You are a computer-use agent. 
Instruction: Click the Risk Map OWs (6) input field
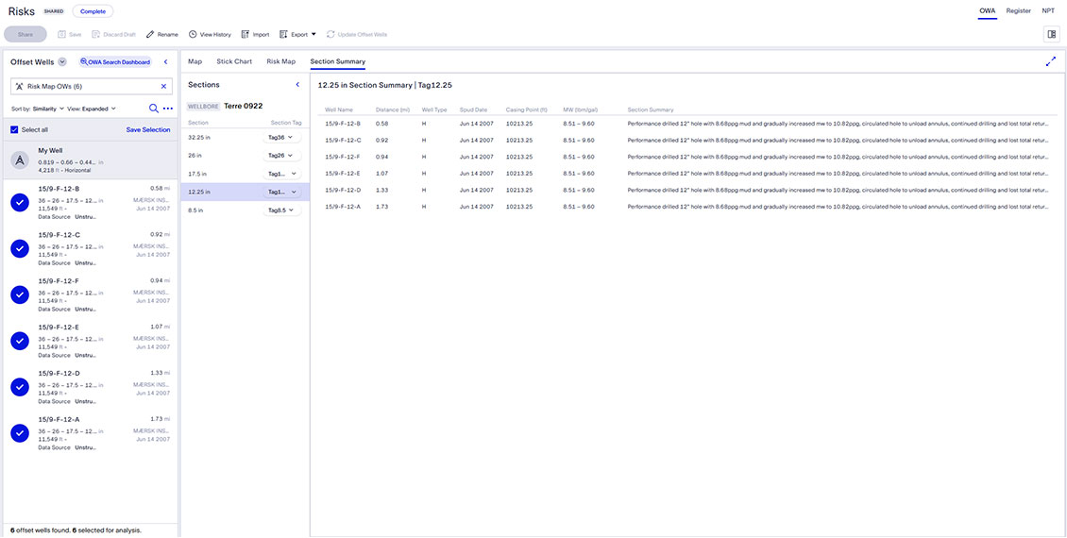(92, 87)
